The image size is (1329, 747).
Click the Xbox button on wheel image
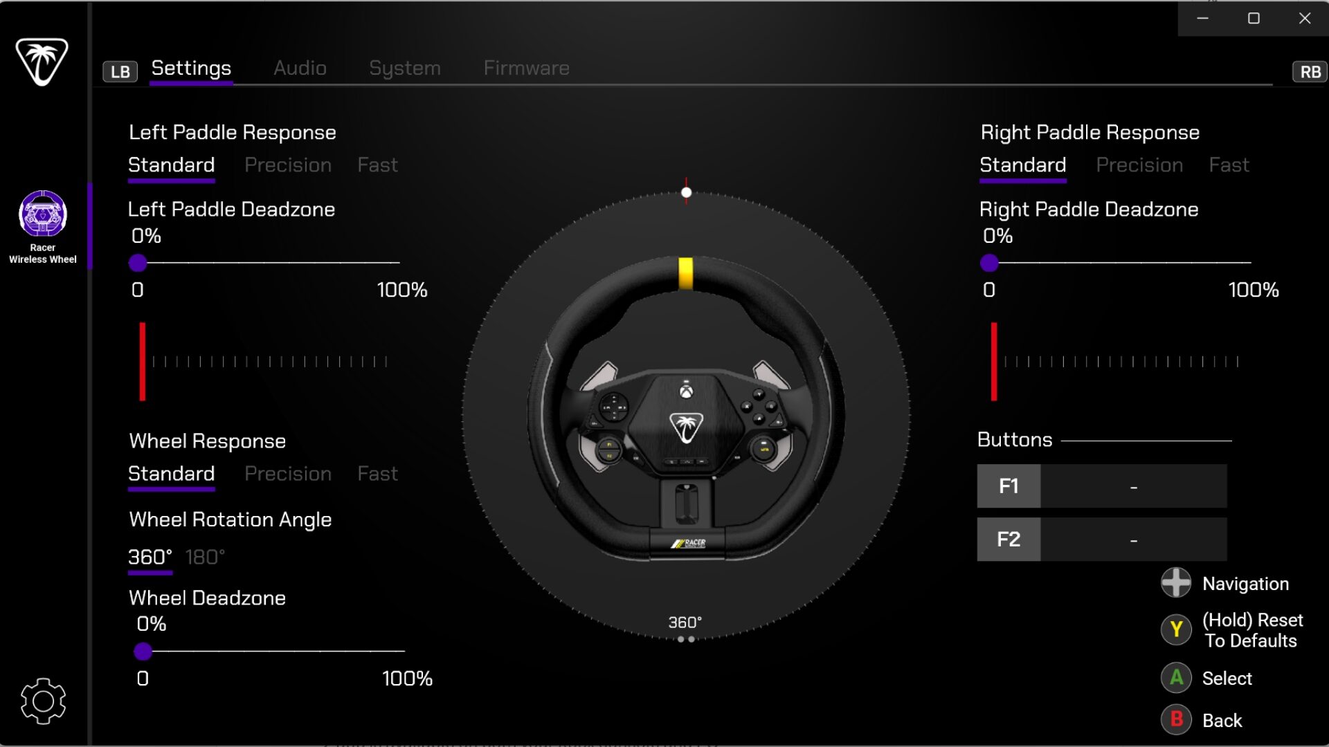tap(686, 392)
